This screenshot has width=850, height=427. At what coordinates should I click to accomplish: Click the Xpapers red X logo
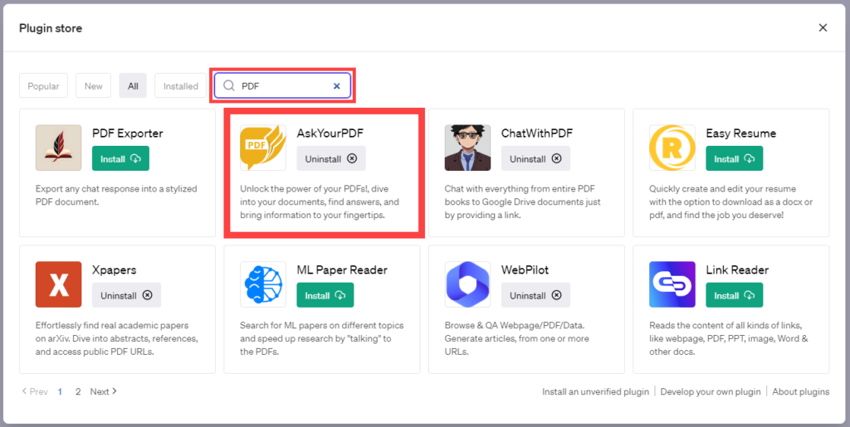tap(59, 284)
